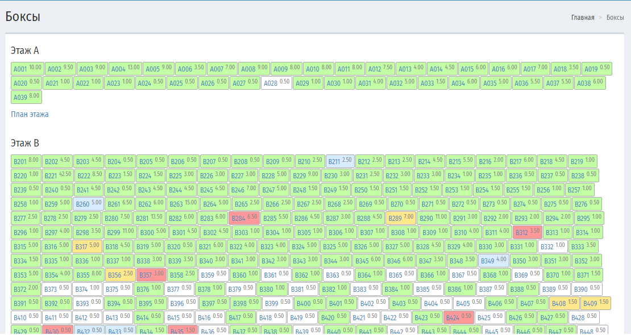631x335 pixels.
Task: Open box B333
Action: coord(583,246)
